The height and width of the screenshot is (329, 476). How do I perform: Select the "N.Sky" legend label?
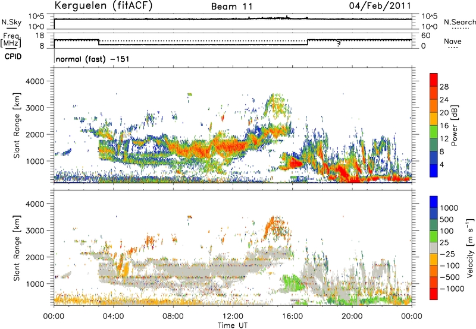click(x=11, y=22)
